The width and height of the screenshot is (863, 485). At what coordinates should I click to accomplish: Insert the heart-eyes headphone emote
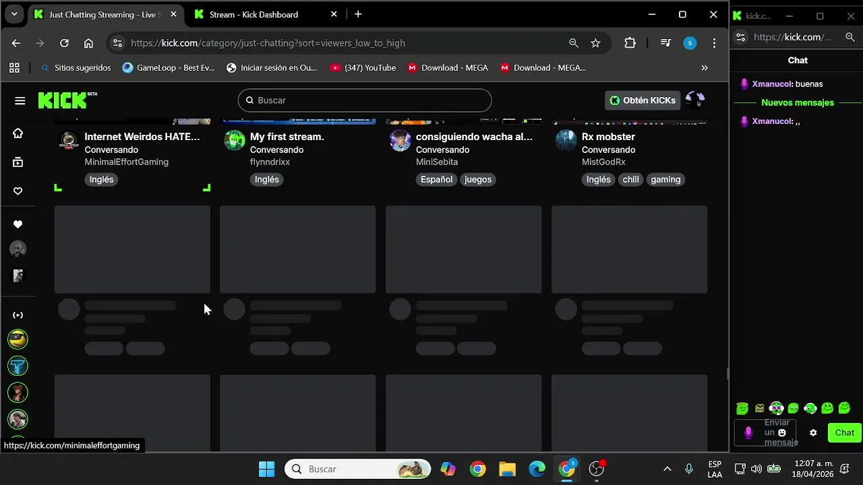pyautogui.click(x=776, y=408)
